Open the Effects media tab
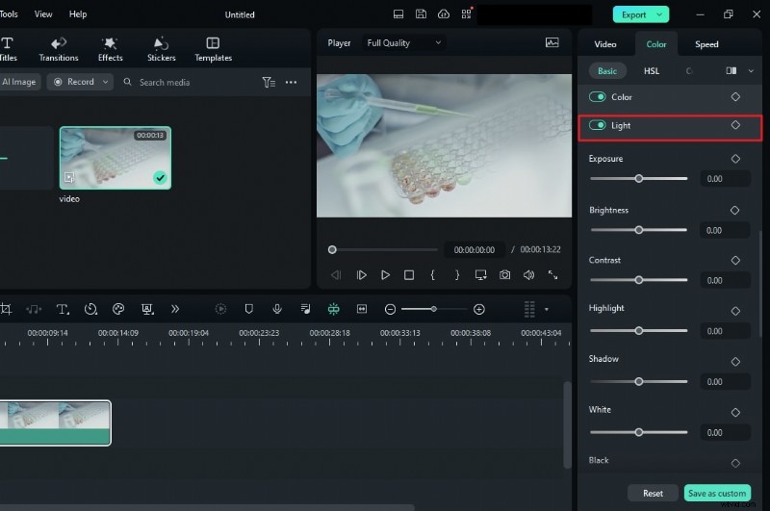 pos(111,49)
